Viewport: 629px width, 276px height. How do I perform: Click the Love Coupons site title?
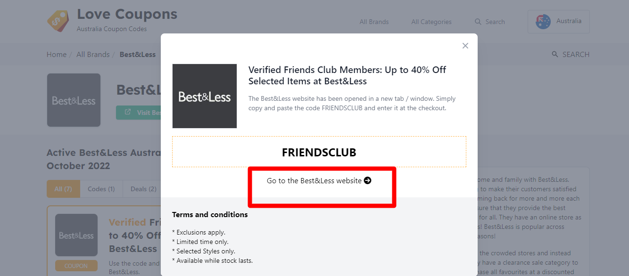click(x=127, y=14)
